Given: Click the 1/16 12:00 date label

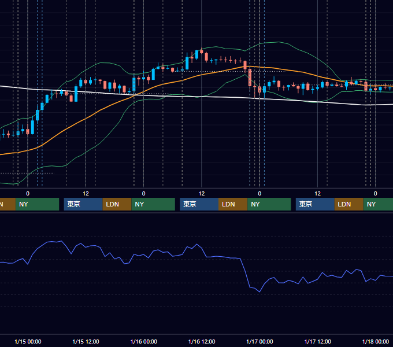Looking at the screenshot, I should [202, 341].
